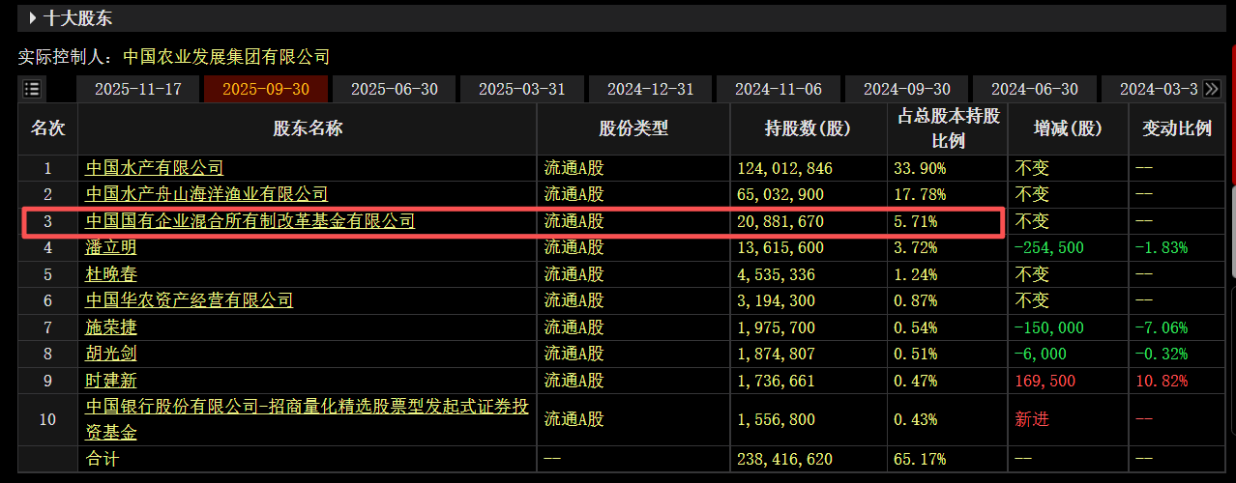Click the 股份类型 column header

(633, 128)
